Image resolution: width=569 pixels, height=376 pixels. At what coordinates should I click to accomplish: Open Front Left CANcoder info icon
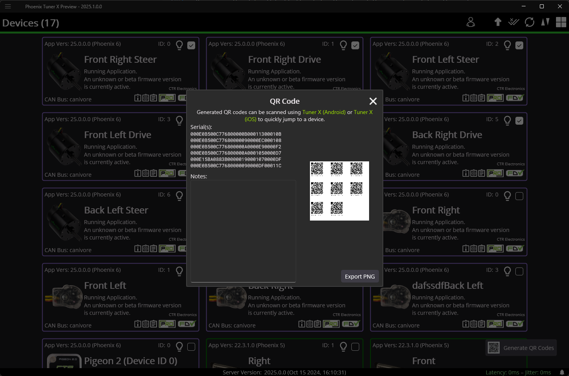138,324
